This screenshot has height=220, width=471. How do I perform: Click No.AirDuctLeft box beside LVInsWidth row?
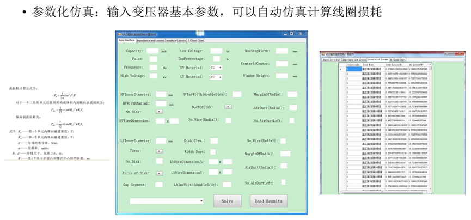283,182
